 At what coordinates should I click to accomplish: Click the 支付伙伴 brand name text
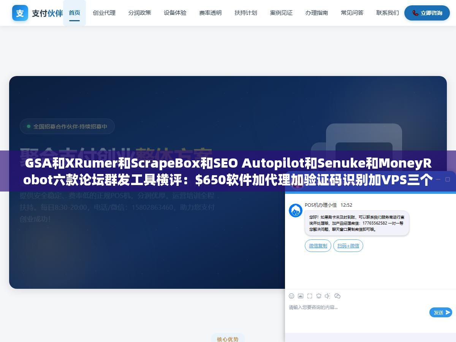point(47,13)
